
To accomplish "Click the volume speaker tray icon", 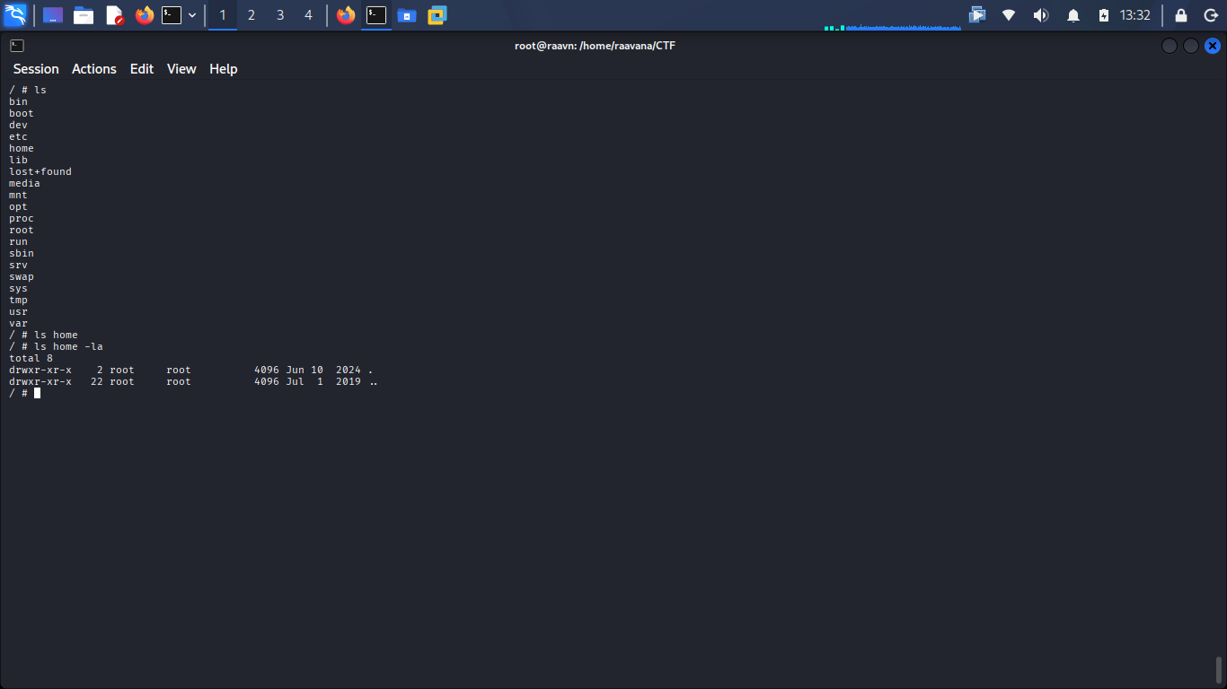I will 1040,15.
